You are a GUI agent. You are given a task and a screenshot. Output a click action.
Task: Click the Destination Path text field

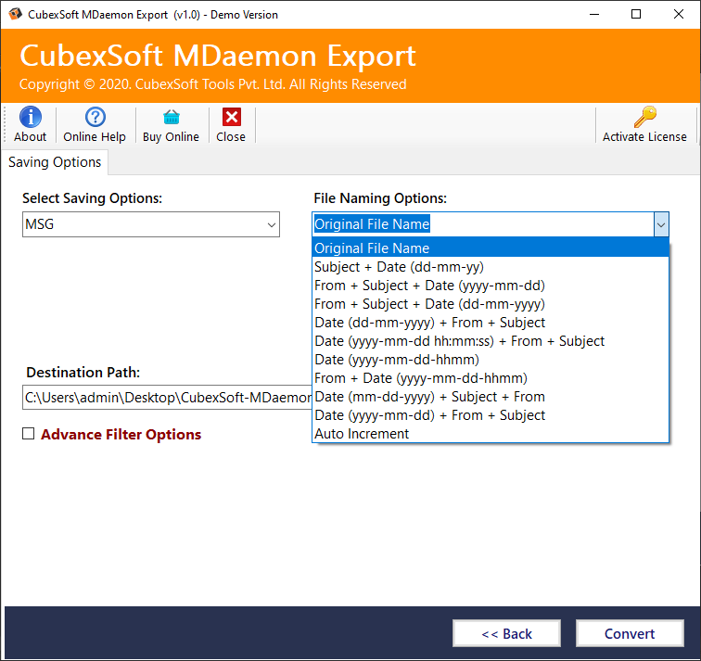point(167,398)
